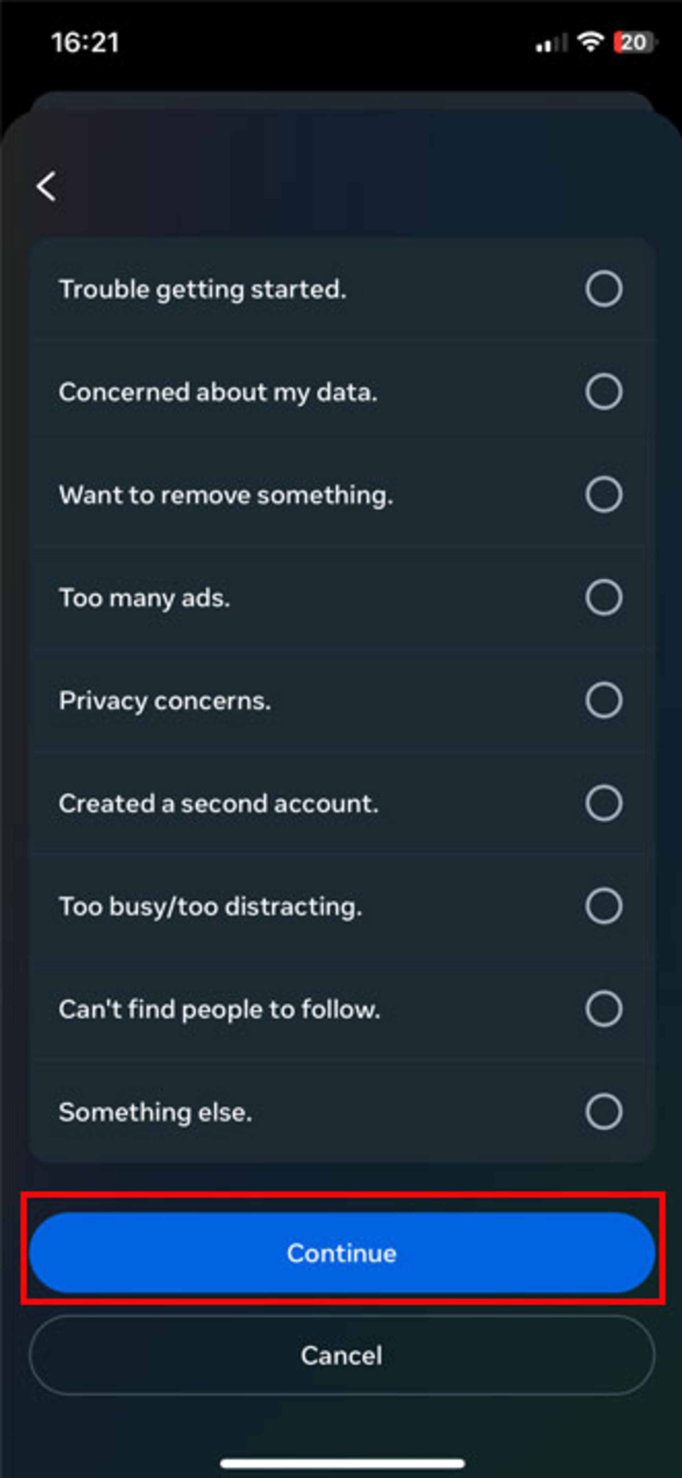This screenshot has height=1478, width=682.
Task: Select the Trouble getting started radio button
Action: 603,289
